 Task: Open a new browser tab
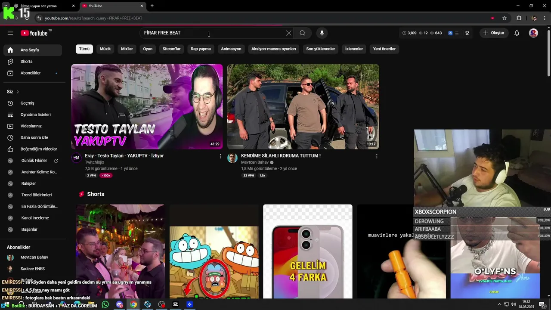pyautogui.click(x=152, y=6)
